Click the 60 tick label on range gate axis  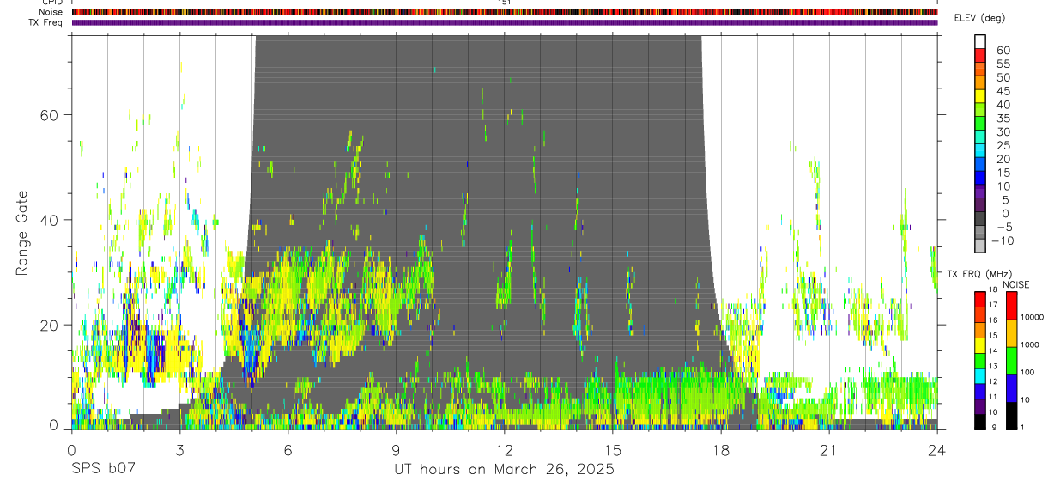click(x=50, y=115)
